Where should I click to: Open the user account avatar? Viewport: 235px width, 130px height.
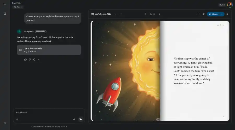tap(230, 5)
